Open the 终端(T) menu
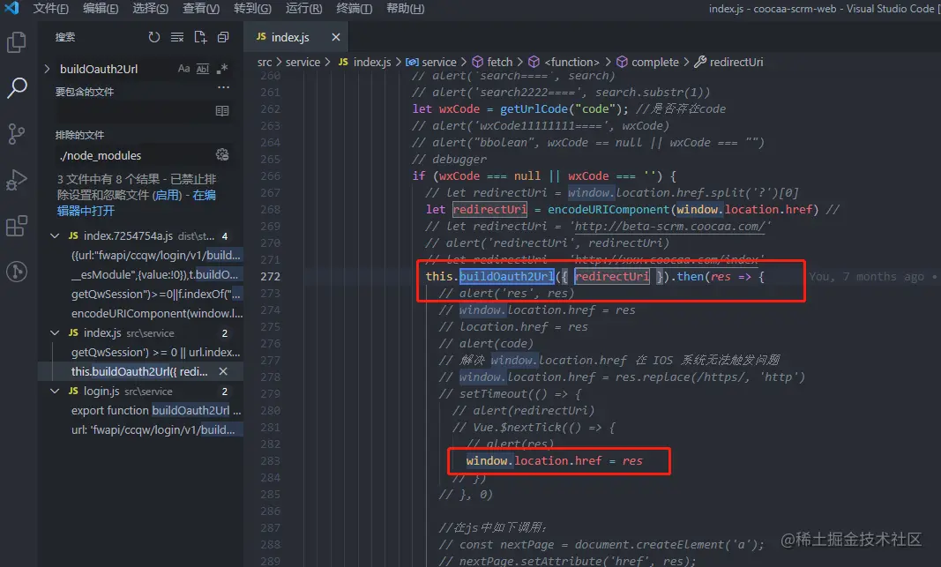This screenshot has height=567, width=941. 354,9
